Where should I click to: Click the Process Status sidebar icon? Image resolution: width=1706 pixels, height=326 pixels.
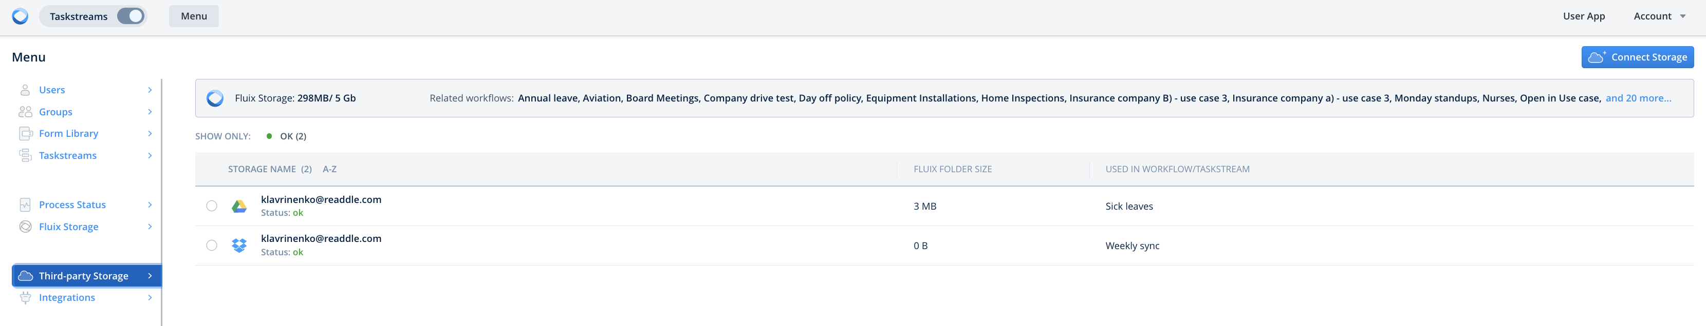pyautogui.click(x=25, y=205)
